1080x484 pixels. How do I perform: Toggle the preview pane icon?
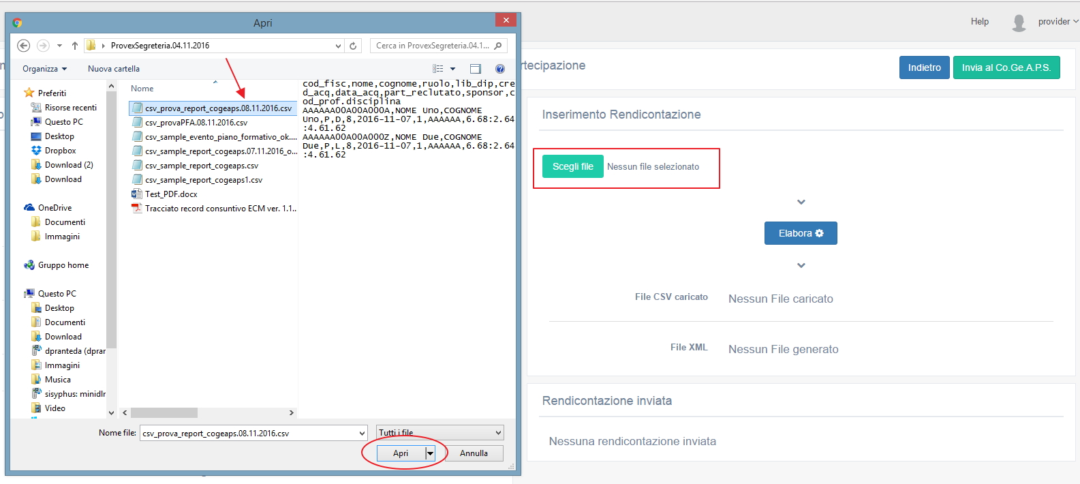476,69
